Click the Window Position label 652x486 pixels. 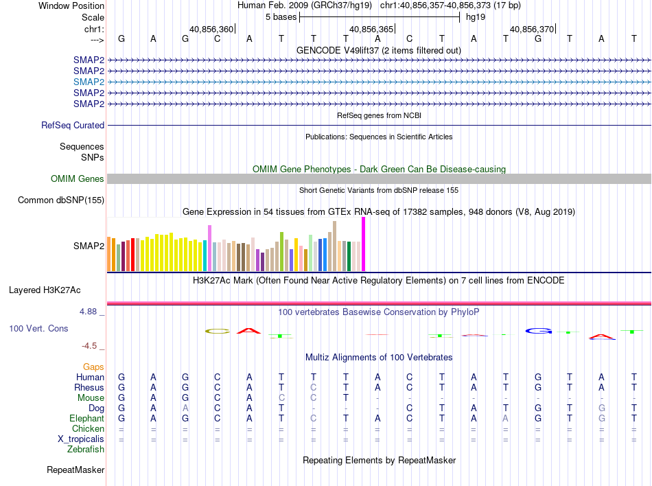(x=71, y=5)
